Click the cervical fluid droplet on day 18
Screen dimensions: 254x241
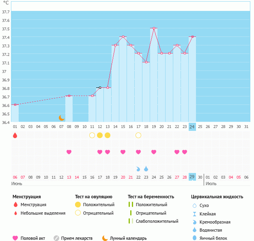(146, 168)
